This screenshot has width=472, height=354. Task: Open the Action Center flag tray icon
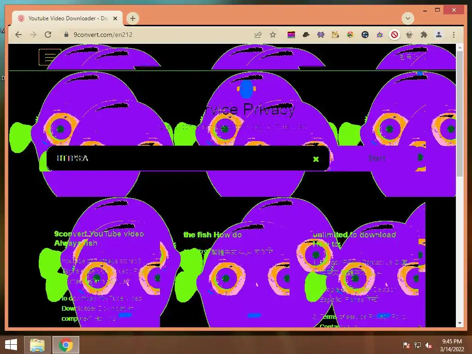click(407, 345)
